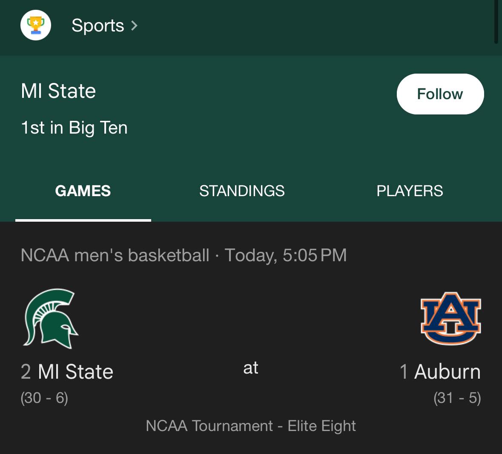This screenshot has height=454, width=502.
Task: Tap the Sports trophy icon
Action: click(x=35, y=25)
